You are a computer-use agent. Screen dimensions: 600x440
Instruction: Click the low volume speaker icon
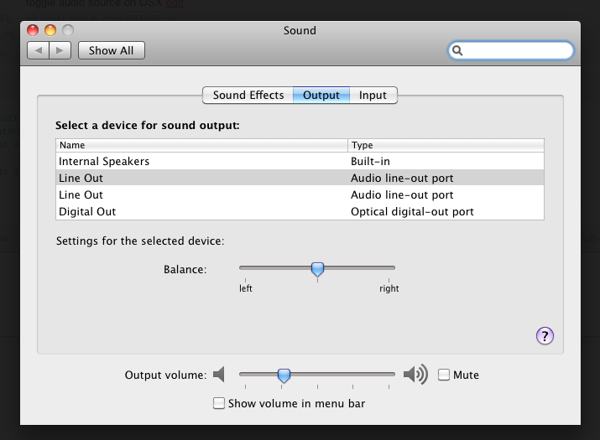[x=219, y=375]
